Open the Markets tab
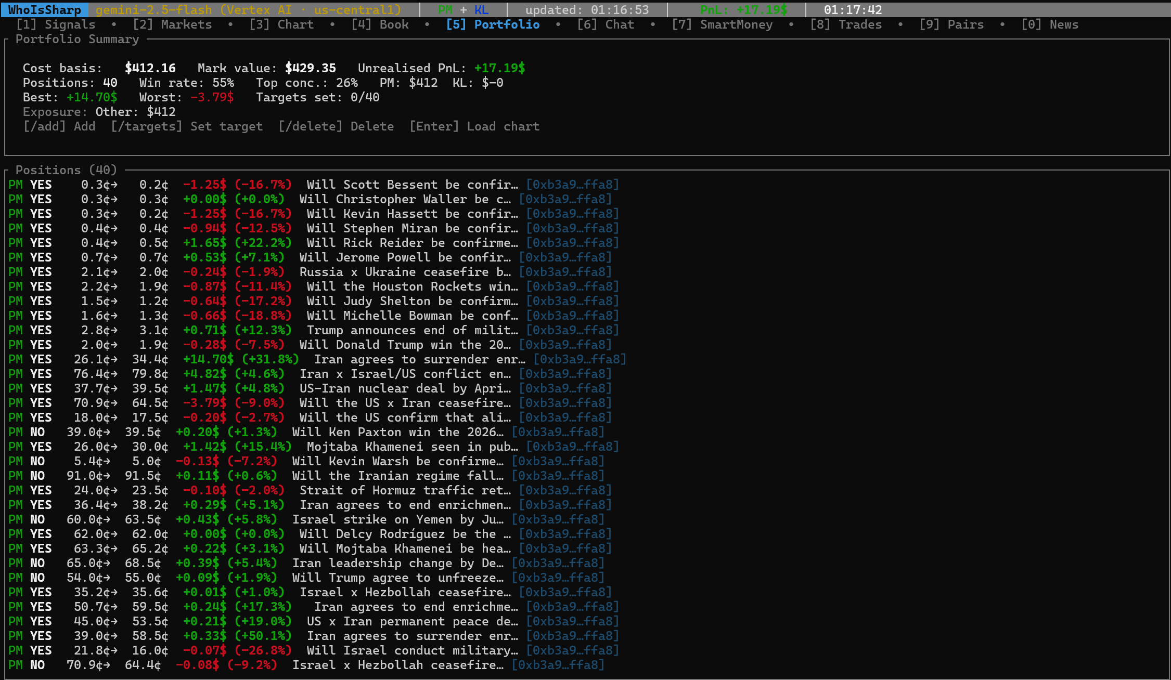This screenshot has height=680, width=1171. (x=172, y=24)
